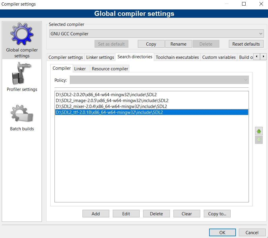Viewport: 268px width, 238px height.
Task: Click the Add directory button
Action: (x=96, y=214)
